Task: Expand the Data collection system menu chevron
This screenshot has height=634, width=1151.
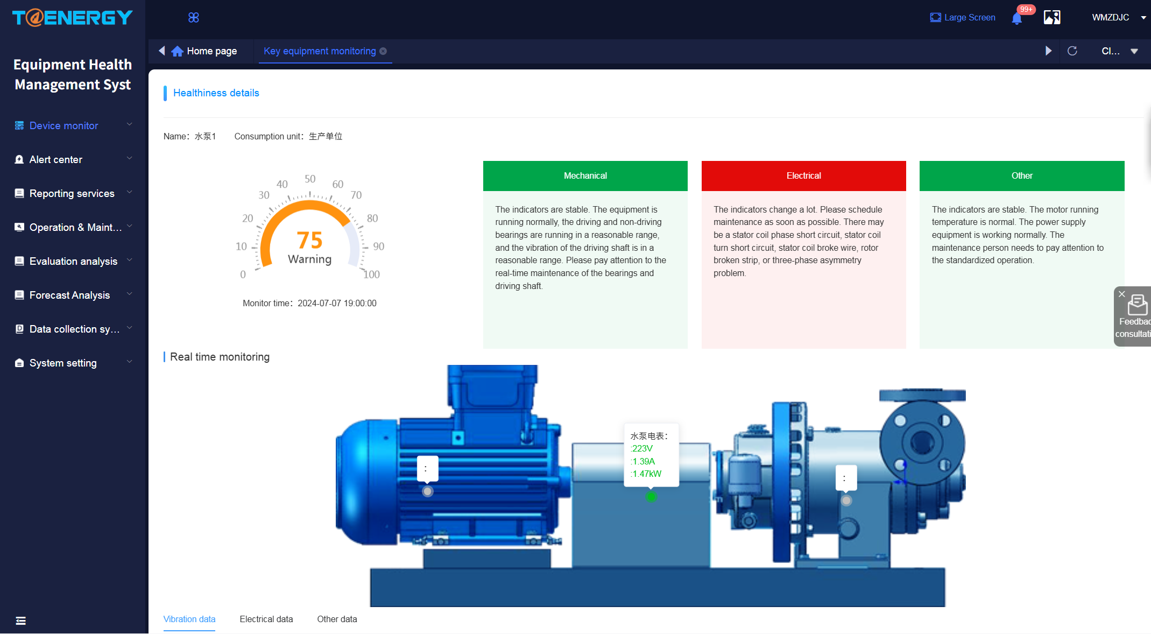Action: (130, 328)
